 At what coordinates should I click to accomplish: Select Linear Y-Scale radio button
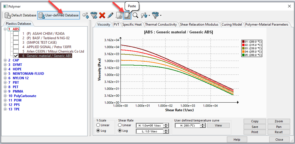[x=98, y=125]
